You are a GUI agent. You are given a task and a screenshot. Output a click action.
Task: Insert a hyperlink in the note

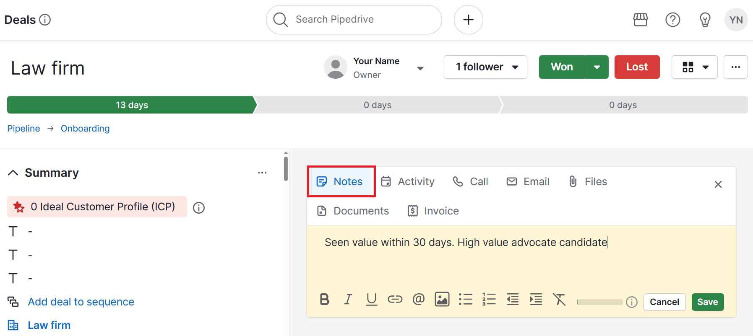(395, 299)
